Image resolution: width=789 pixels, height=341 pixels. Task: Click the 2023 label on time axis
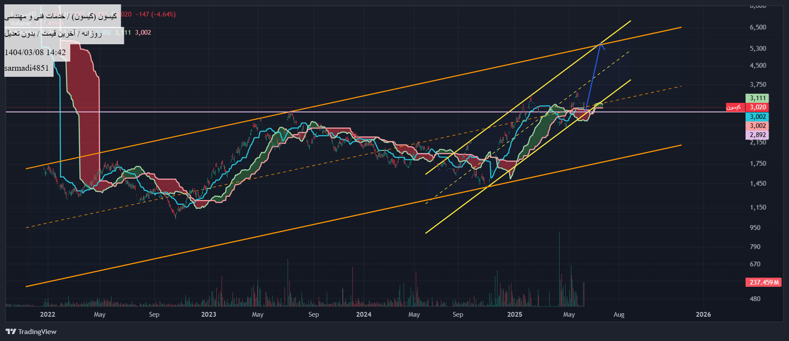pos(209,315)
